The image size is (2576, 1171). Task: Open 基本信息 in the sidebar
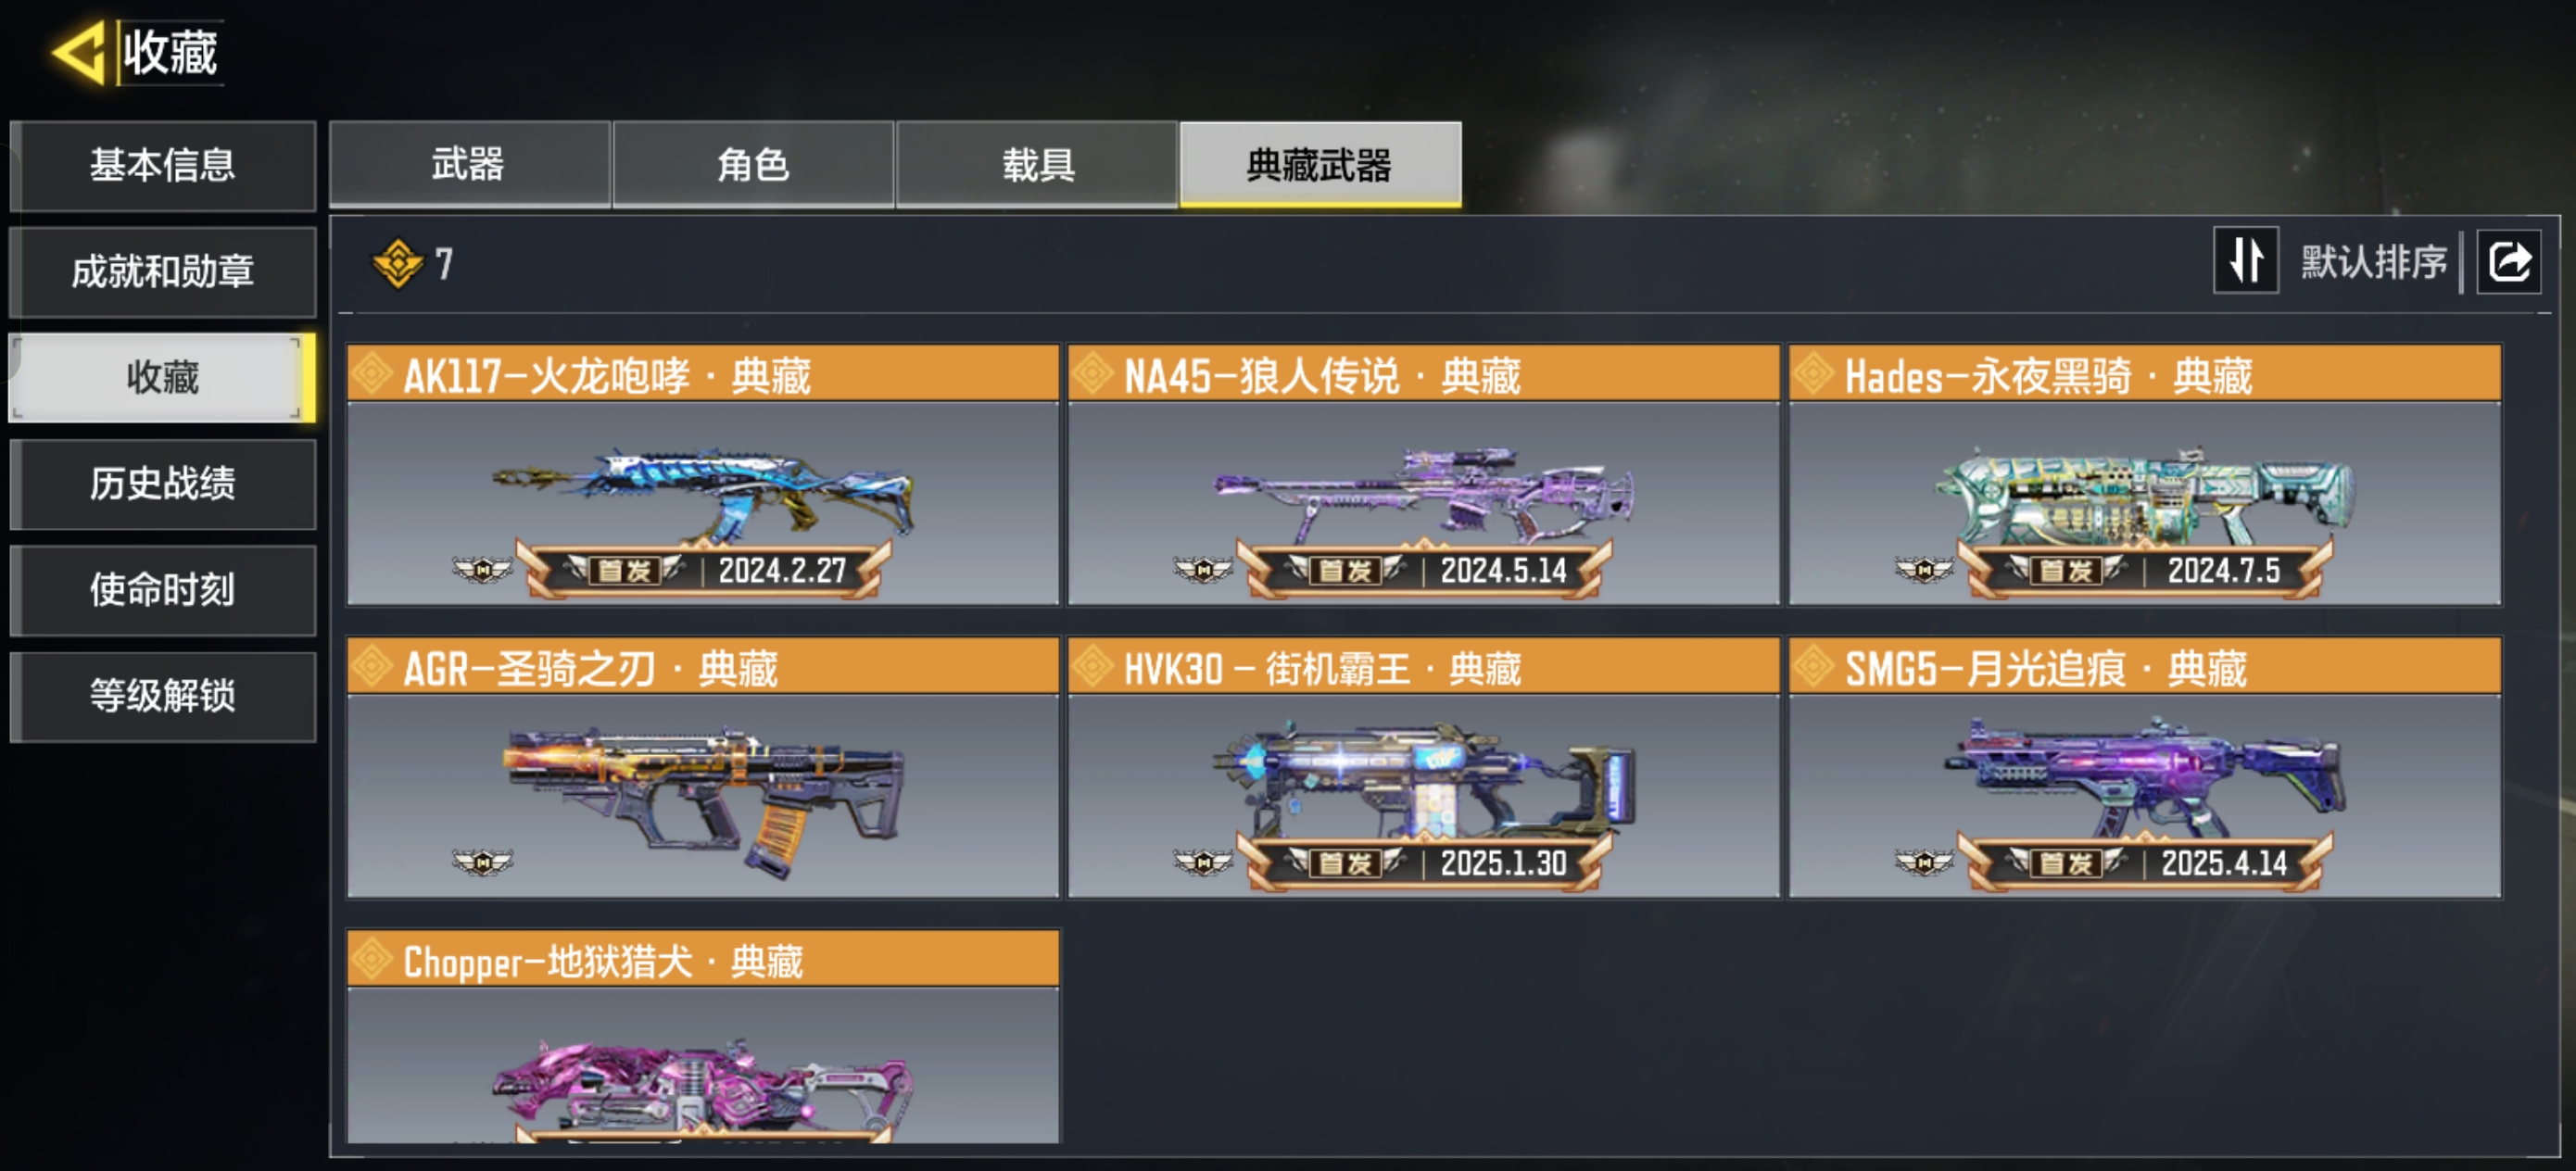point(163,166)
